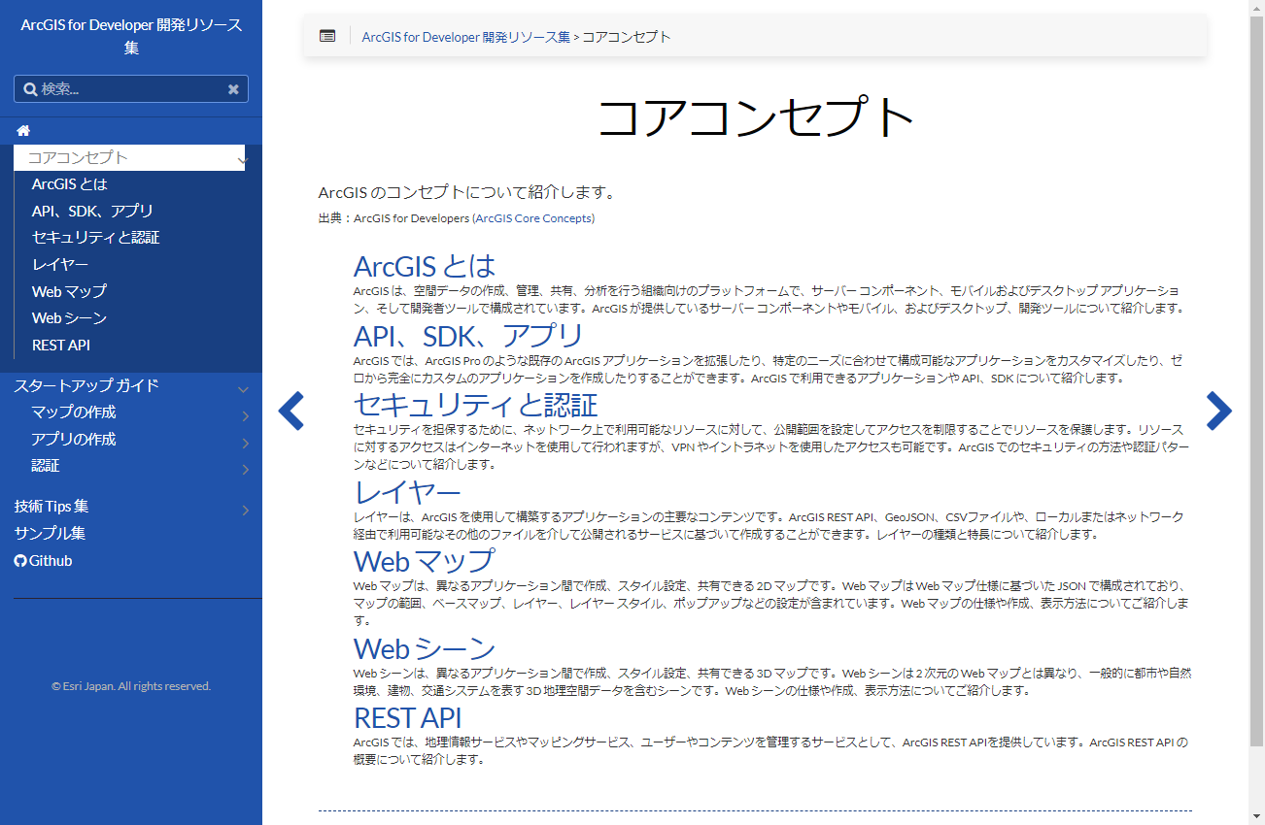Open the ArcGIS Core Concepts source link

(x=533, y=218)
